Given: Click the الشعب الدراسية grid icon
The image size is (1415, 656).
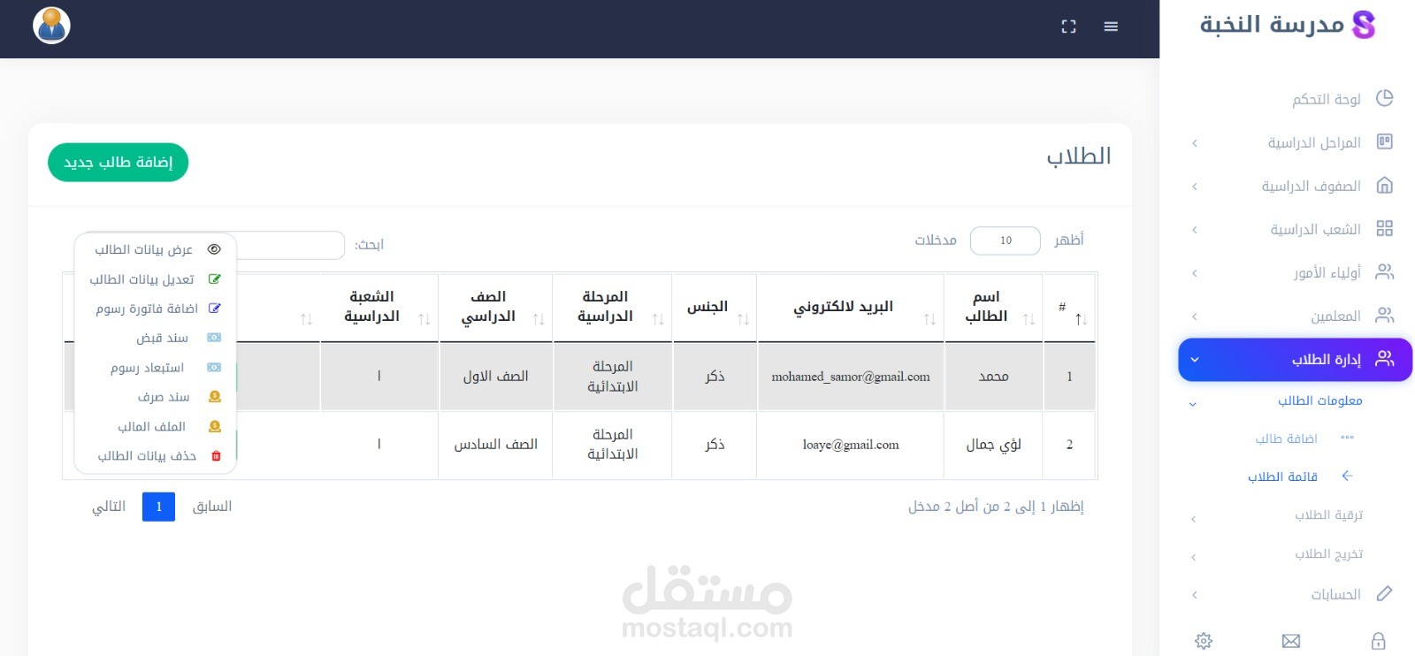Looking at the screenshot, I should tap(1385, 228).
